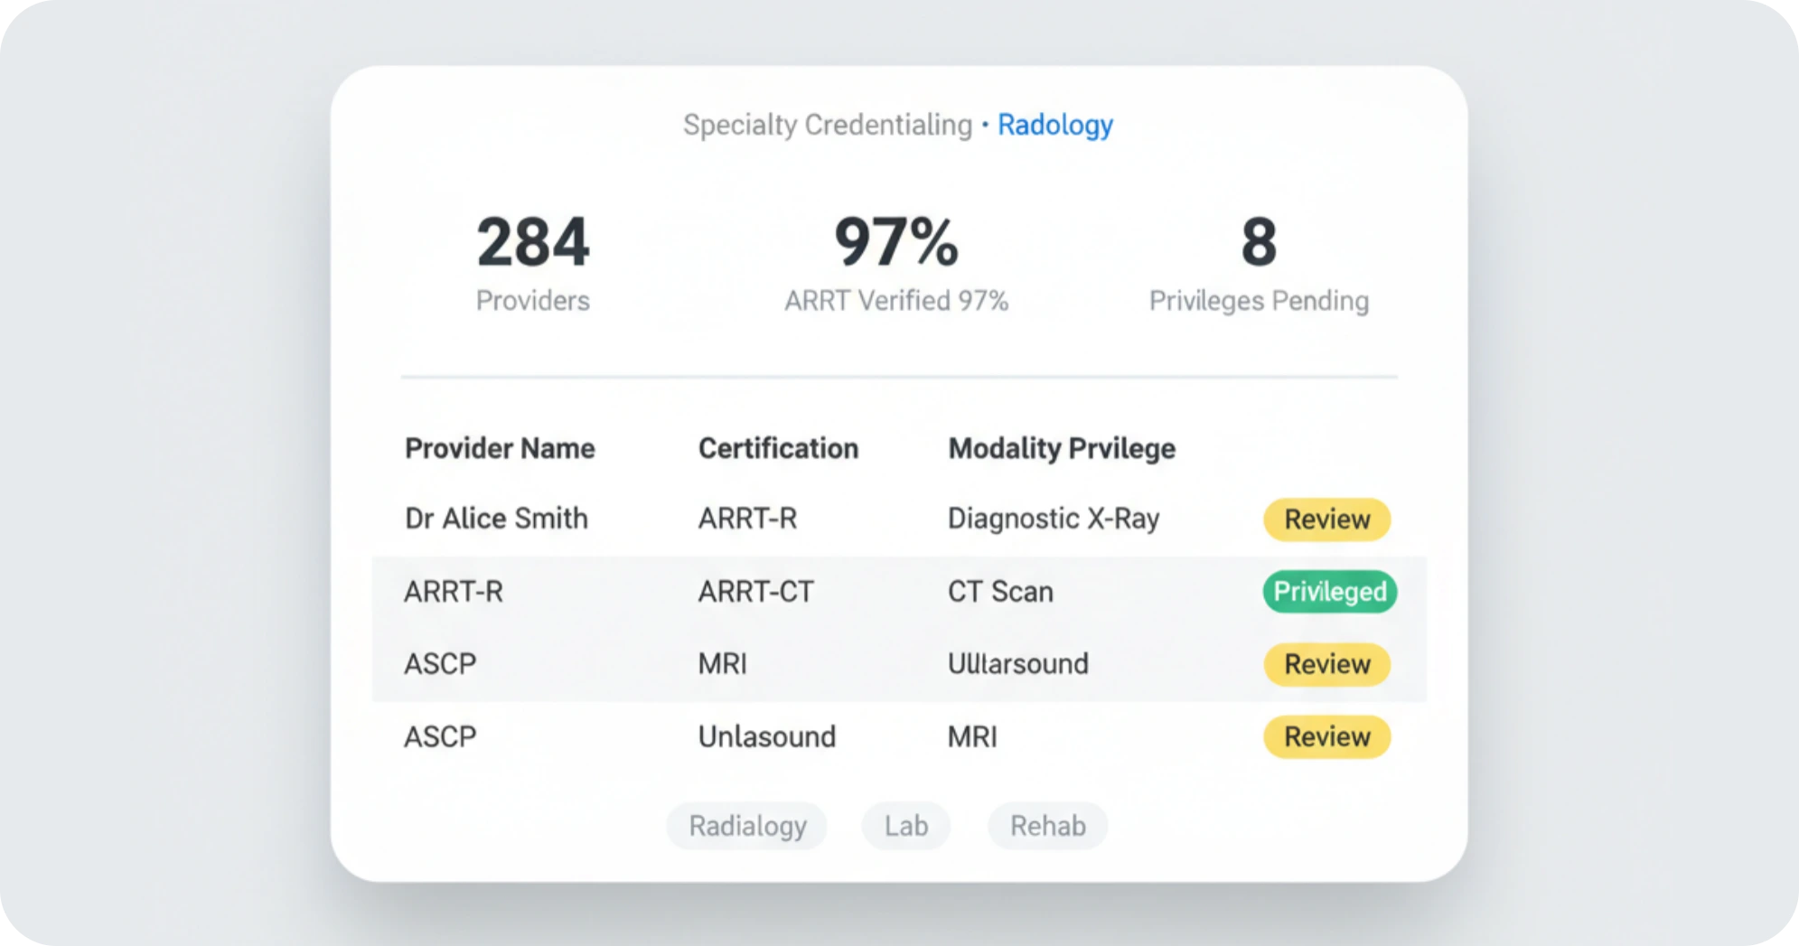Click Review badge on the Ullarsound row
Screen dimensions: 1799x946
click(x=1326, y=664)
